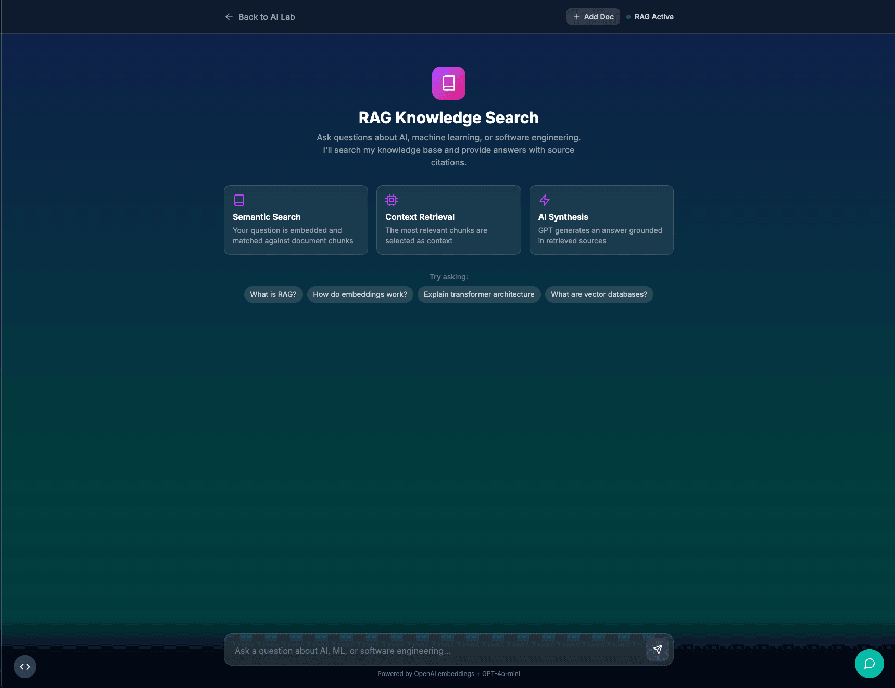The height and width of the screenshot is (688, 895).
Task: Click the AI Synthesis lightning bolt icon
Action: 545,200
